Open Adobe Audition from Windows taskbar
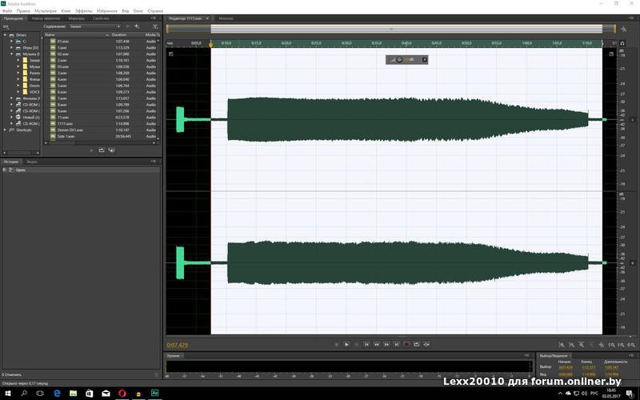This screenshot has width=640, height=400. (155, 394)
